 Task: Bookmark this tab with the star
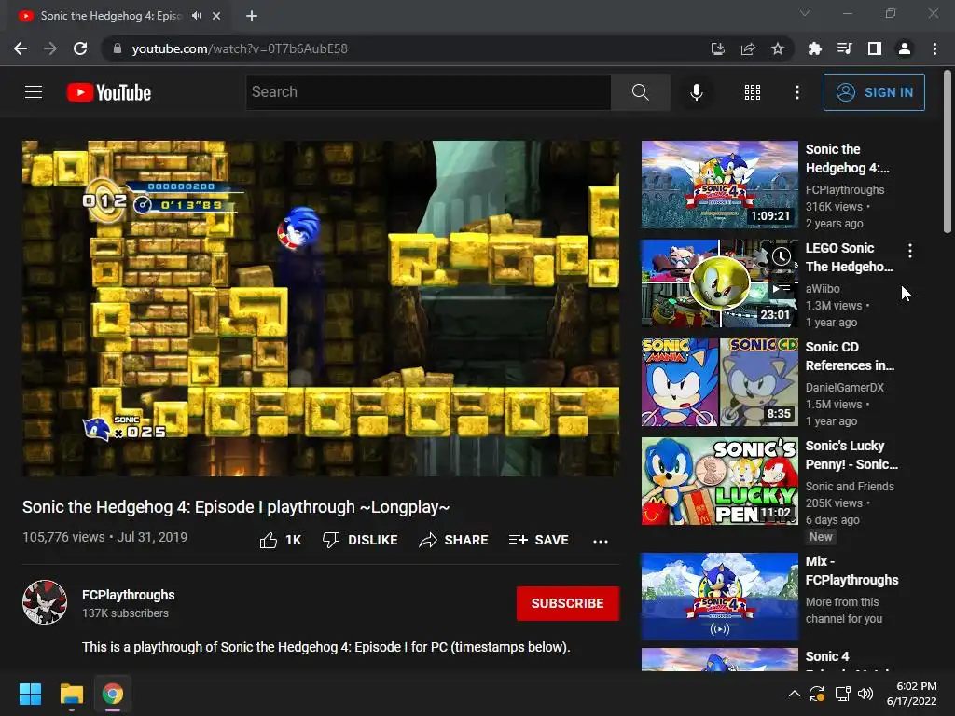[778, 48]
